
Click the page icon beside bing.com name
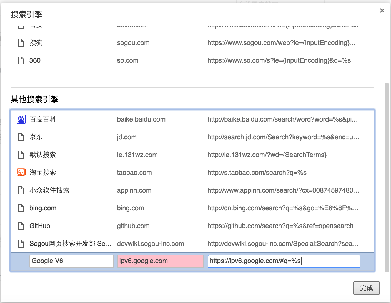[21, 208]
